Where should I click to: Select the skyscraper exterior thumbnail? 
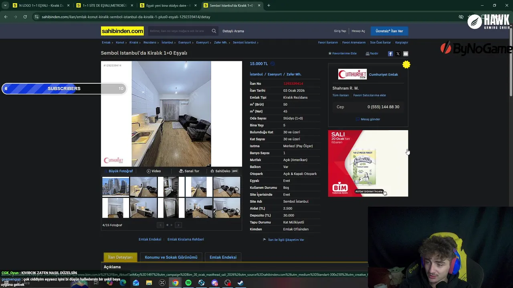tap(115, 187)
